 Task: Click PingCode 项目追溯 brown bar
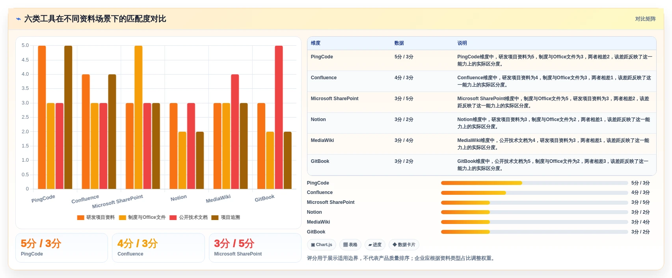pos(68,117)
